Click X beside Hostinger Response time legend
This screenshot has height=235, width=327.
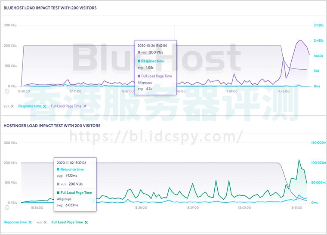(x=30, y=222)
